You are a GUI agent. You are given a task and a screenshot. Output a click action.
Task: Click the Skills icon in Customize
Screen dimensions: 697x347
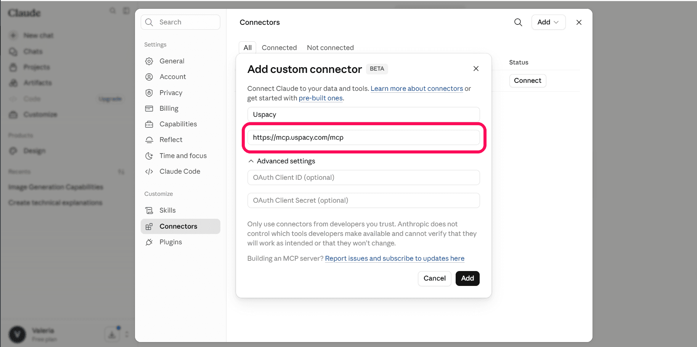click(x=149, y=210)
